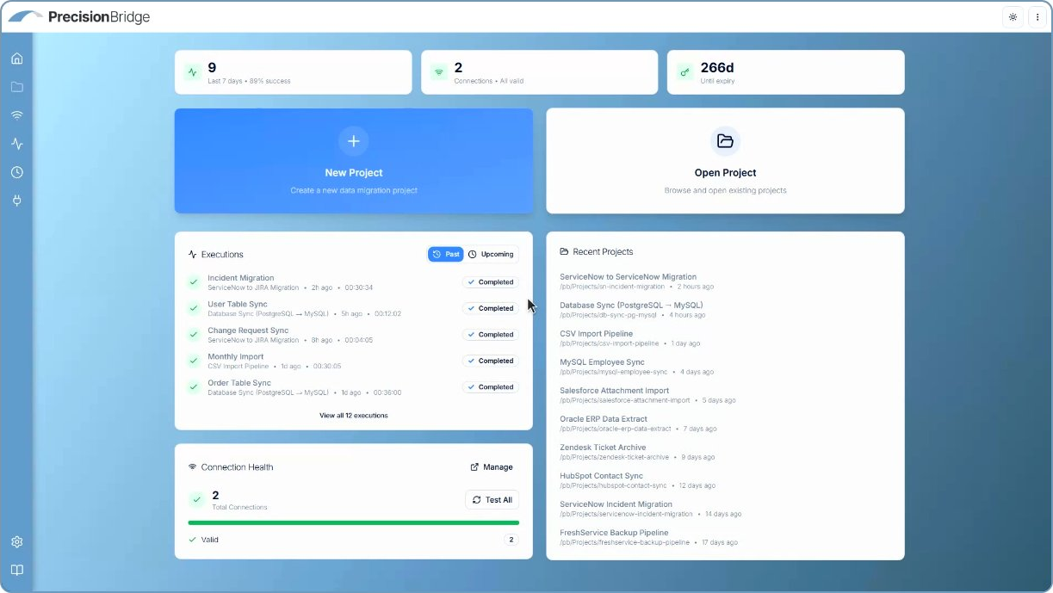This screenshot has height=593, width=1053.
Task: Click the folder icon in Open Project
Action: pyautogui.click(x=725, y=141)
